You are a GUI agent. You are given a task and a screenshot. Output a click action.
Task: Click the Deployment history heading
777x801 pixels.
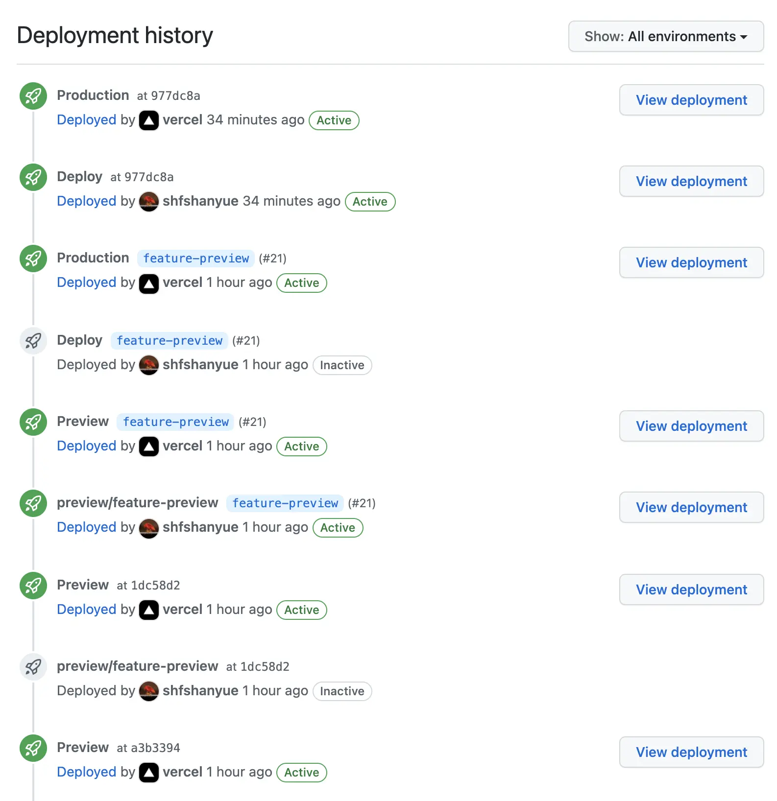pos(115,36)
